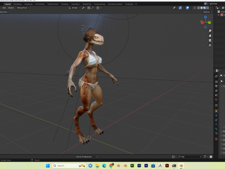Open Object properties tab icon
The image size is (225, 169).
pyautogui.click(x=216, y=111)
